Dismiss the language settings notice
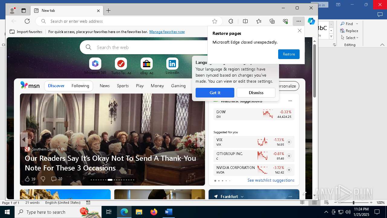This screenshot has width=387, height=218. [x=256, y=93]
